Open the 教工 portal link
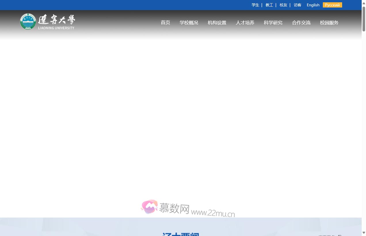Image resolution: width=366 pixels, height=236 pixels. point(269,5)
